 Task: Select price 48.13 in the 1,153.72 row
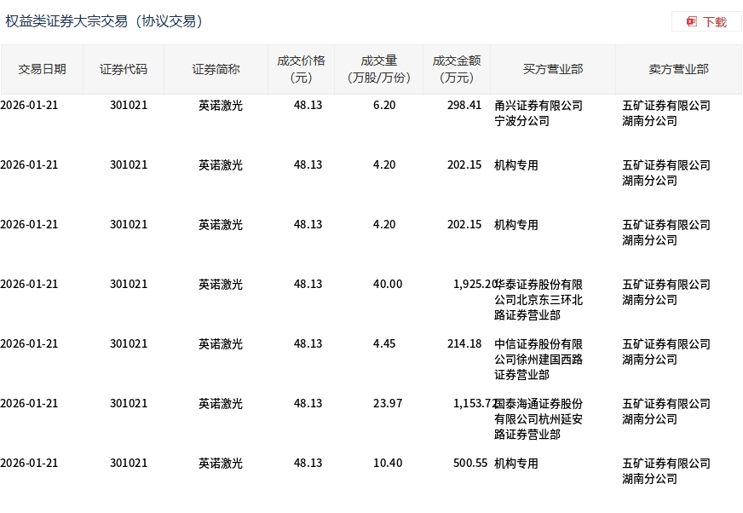(x=308, y=403)
